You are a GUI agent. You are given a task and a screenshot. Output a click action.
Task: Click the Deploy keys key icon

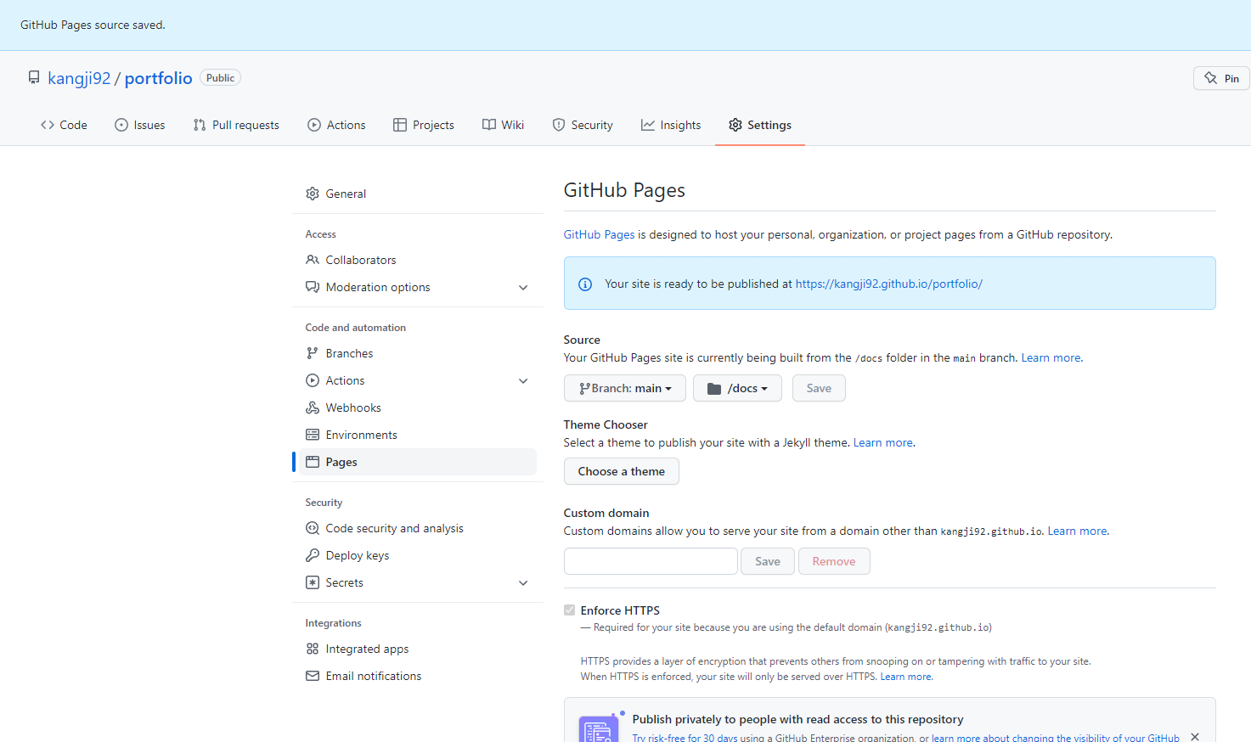(x=313, y=555)
